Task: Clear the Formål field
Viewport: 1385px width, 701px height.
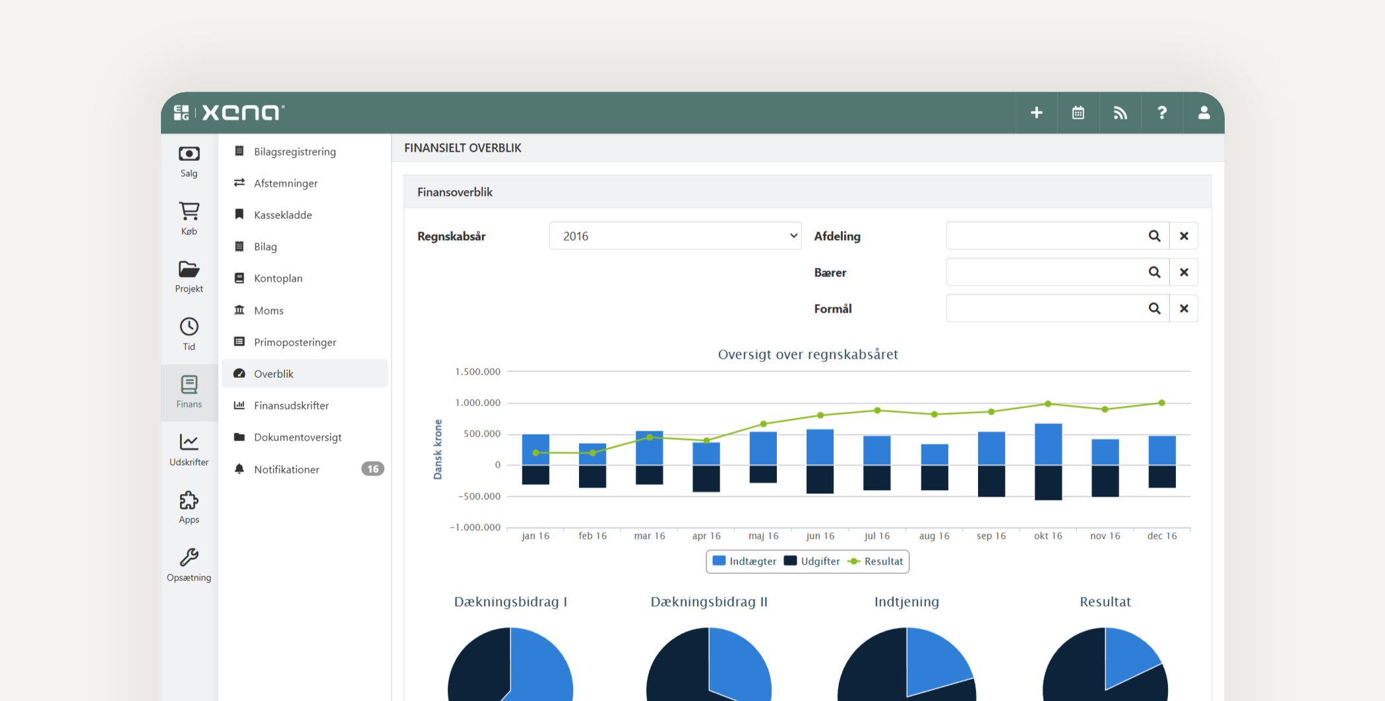Action: (1184, 309)
